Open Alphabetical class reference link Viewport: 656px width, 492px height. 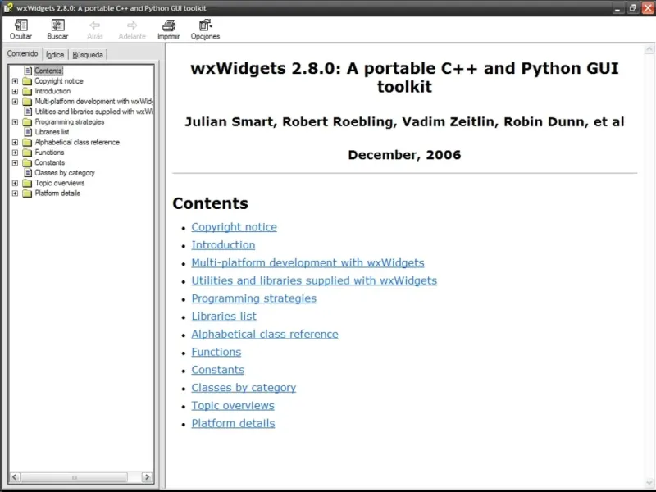(x=264, y=334)
